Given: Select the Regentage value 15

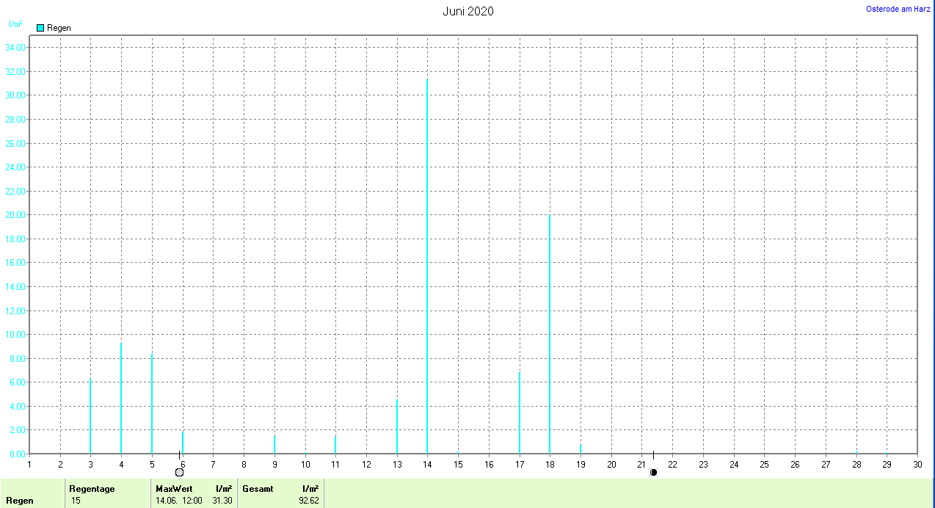Looking at the screenshot, I should pyautogui.click(x=76, y=501).
